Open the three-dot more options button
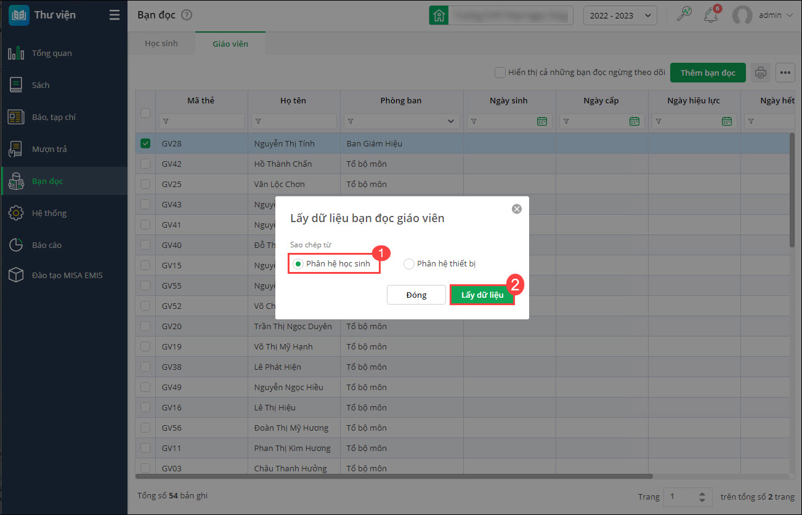The height and width of the screenshot is (515, 802). (x=785, y=73)
